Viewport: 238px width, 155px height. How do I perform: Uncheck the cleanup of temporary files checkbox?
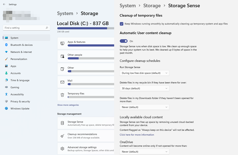pos(121,24)
